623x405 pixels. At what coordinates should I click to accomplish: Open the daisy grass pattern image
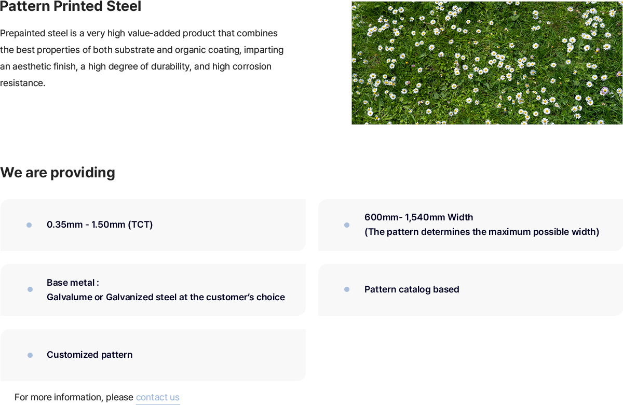[487, 63]
